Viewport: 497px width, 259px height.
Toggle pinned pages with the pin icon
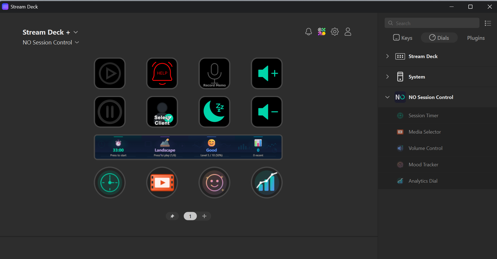[x=172, y=216]
